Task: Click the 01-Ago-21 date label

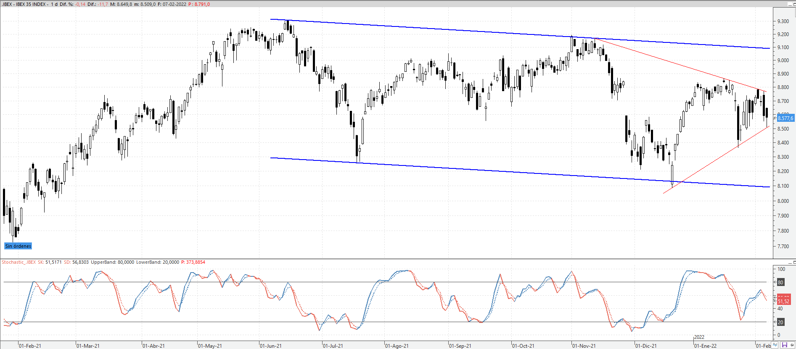Action: pos(397,346)
